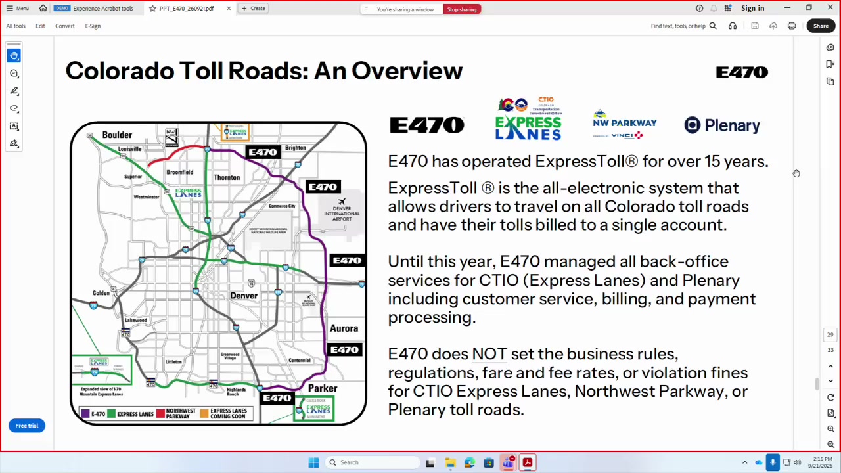The width and height of the screenshot is (841, 473).
Task: Open the Convert menu item
Action: 65,26
